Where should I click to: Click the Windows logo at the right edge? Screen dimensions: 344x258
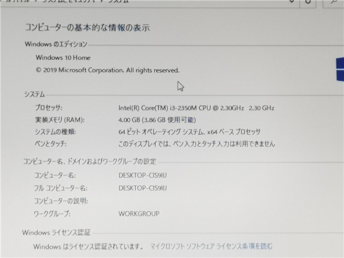pos(340,69)
